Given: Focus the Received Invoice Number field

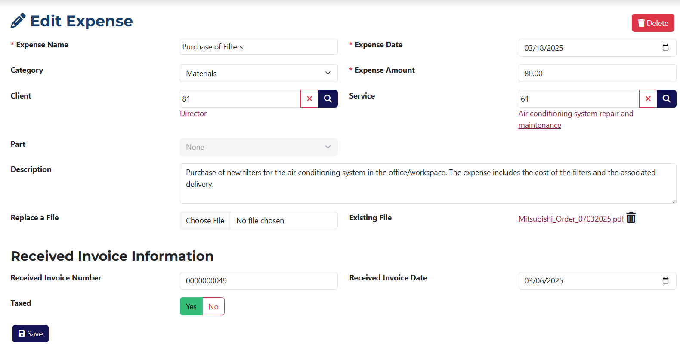Looking at the screenshot, I should coord(259,280).
